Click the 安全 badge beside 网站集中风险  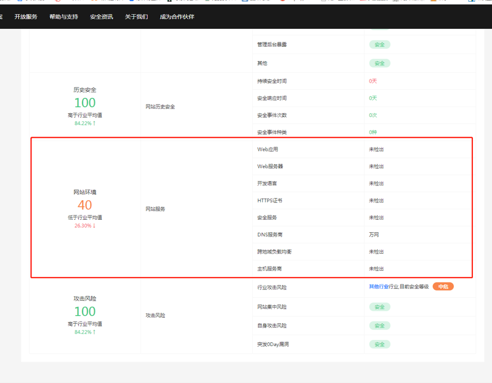(x=379, y=307)
